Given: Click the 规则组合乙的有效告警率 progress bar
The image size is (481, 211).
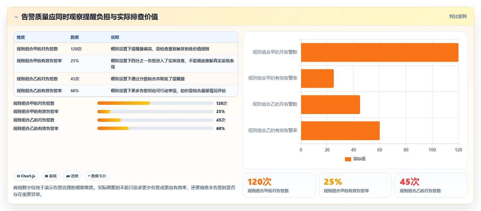Looking at the screenshot, I should click(155, 129).
